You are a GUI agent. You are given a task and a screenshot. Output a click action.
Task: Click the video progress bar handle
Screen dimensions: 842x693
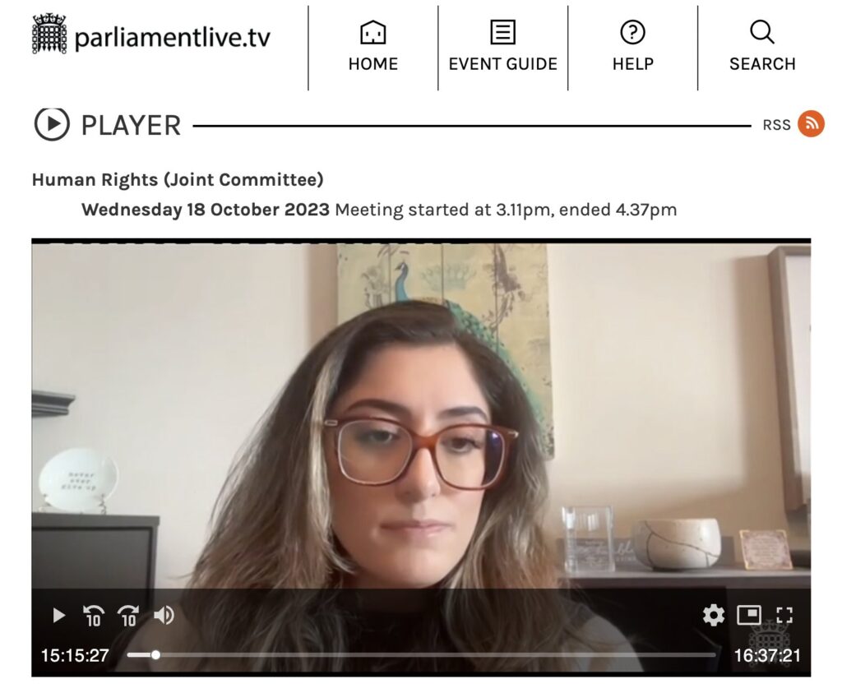pyautogui.click(x=155, y=655)
